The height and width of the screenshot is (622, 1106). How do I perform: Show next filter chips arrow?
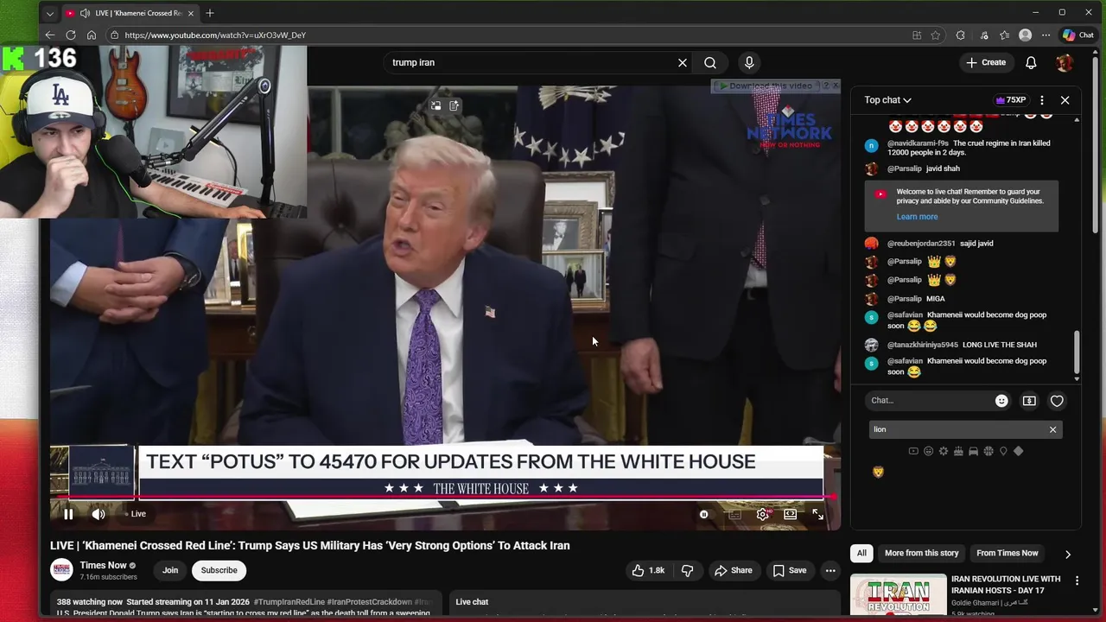pyautogui.click(x=1068, y=554)
